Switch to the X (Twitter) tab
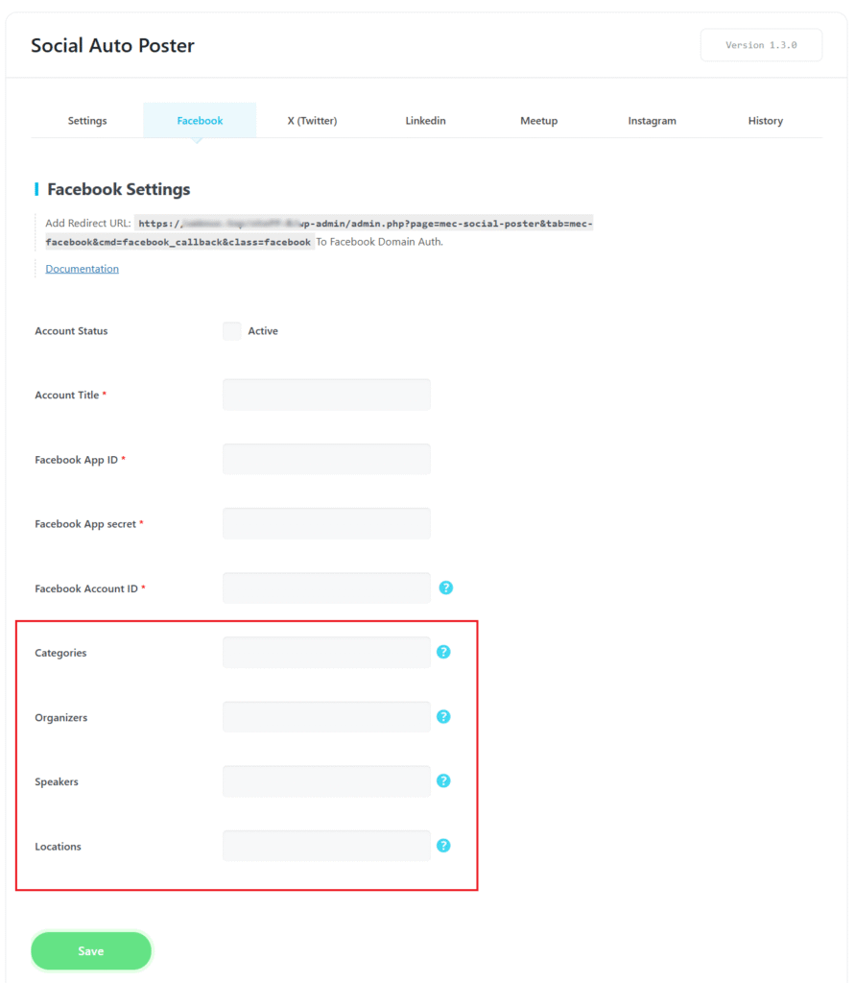Screen dimensions: 855x983 (x=312, y=121)
